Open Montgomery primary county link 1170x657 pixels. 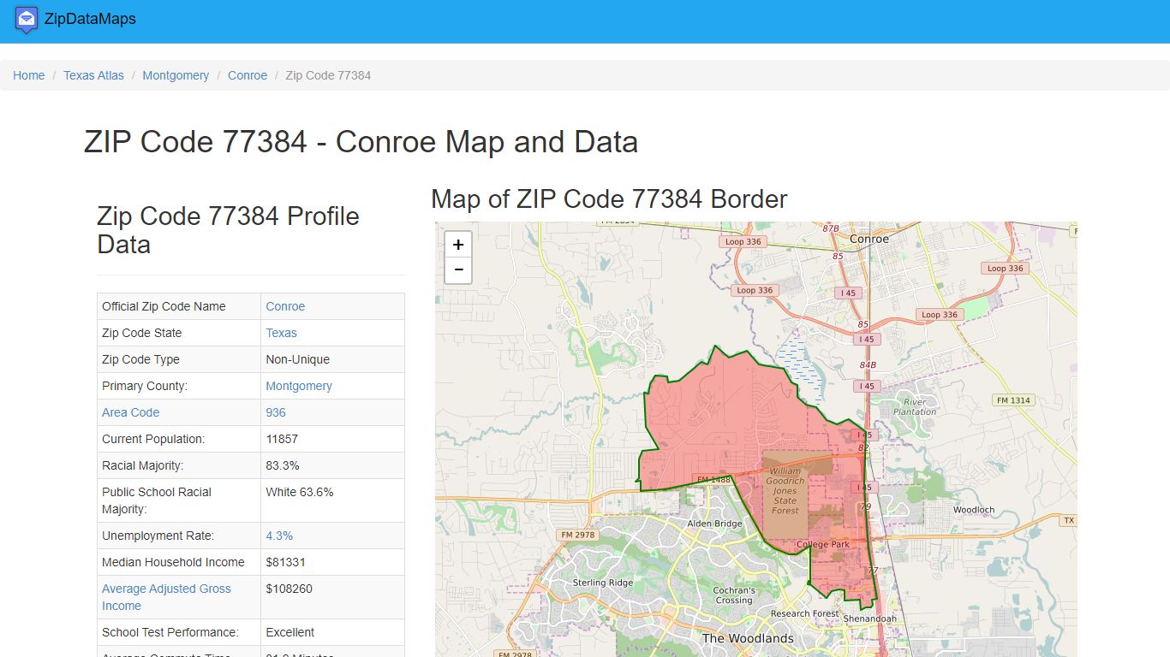tap(299, 386)
